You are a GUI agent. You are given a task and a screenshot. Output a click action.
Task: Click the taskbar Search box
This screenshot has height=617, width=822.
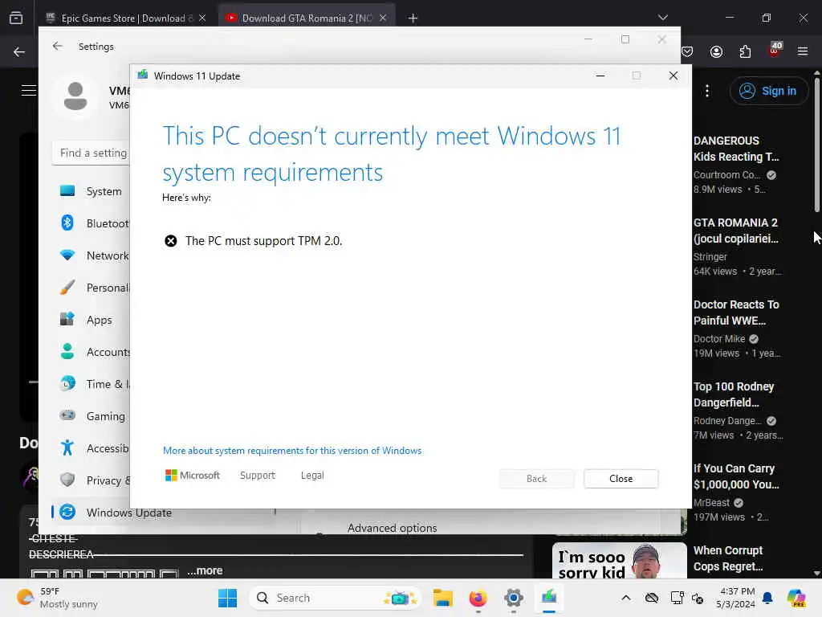click(335, 598)
